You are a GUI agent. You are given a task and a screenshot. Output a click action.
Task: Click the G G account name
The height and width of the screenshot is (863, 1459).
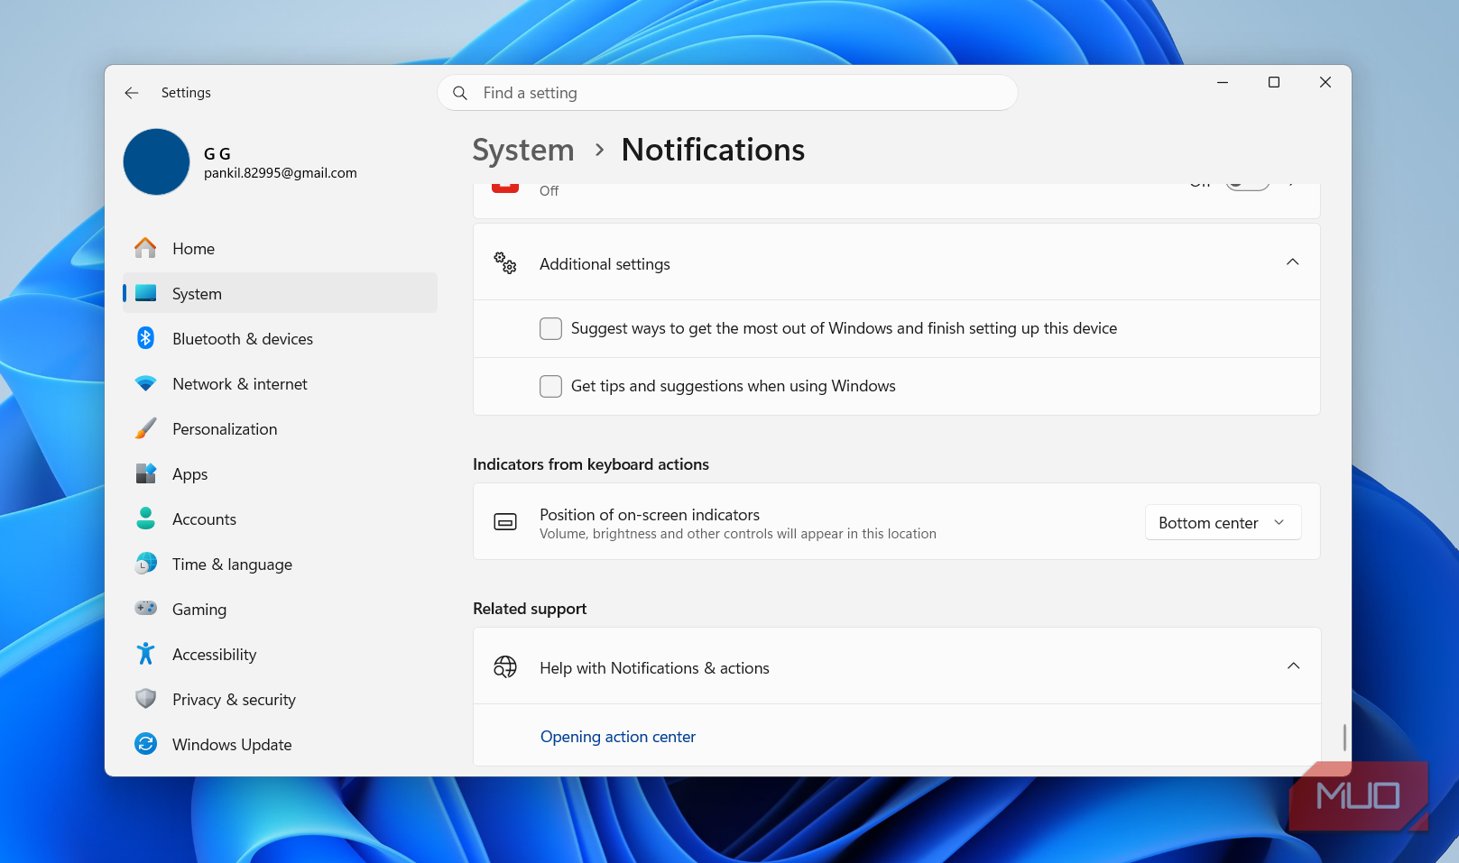pos(217,154)
